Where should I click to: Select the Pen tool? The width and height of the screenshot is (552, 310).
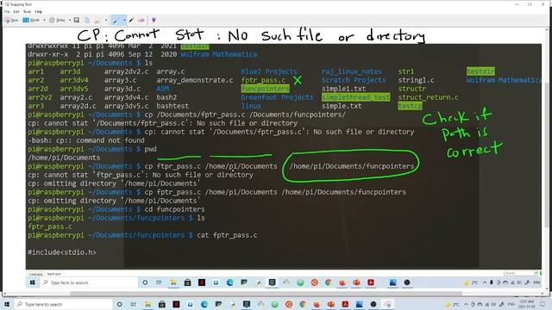tap(116, 21)
